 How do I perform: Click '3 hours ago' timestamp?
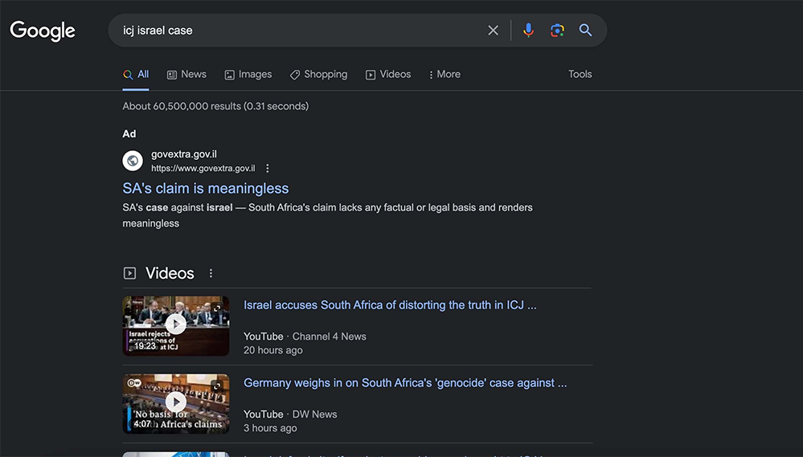click(270, 428)
